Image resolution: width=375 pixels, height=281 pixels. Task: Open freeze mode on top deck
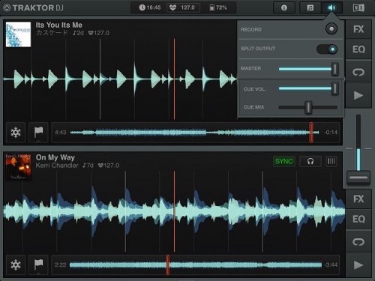pyautogui.click(x=16, y=133)
